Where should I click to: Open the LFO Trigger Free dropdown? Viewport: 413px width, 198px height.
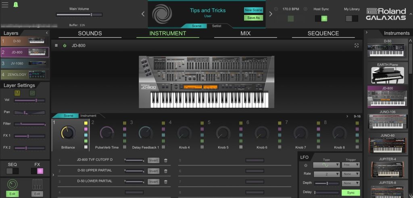350,165
